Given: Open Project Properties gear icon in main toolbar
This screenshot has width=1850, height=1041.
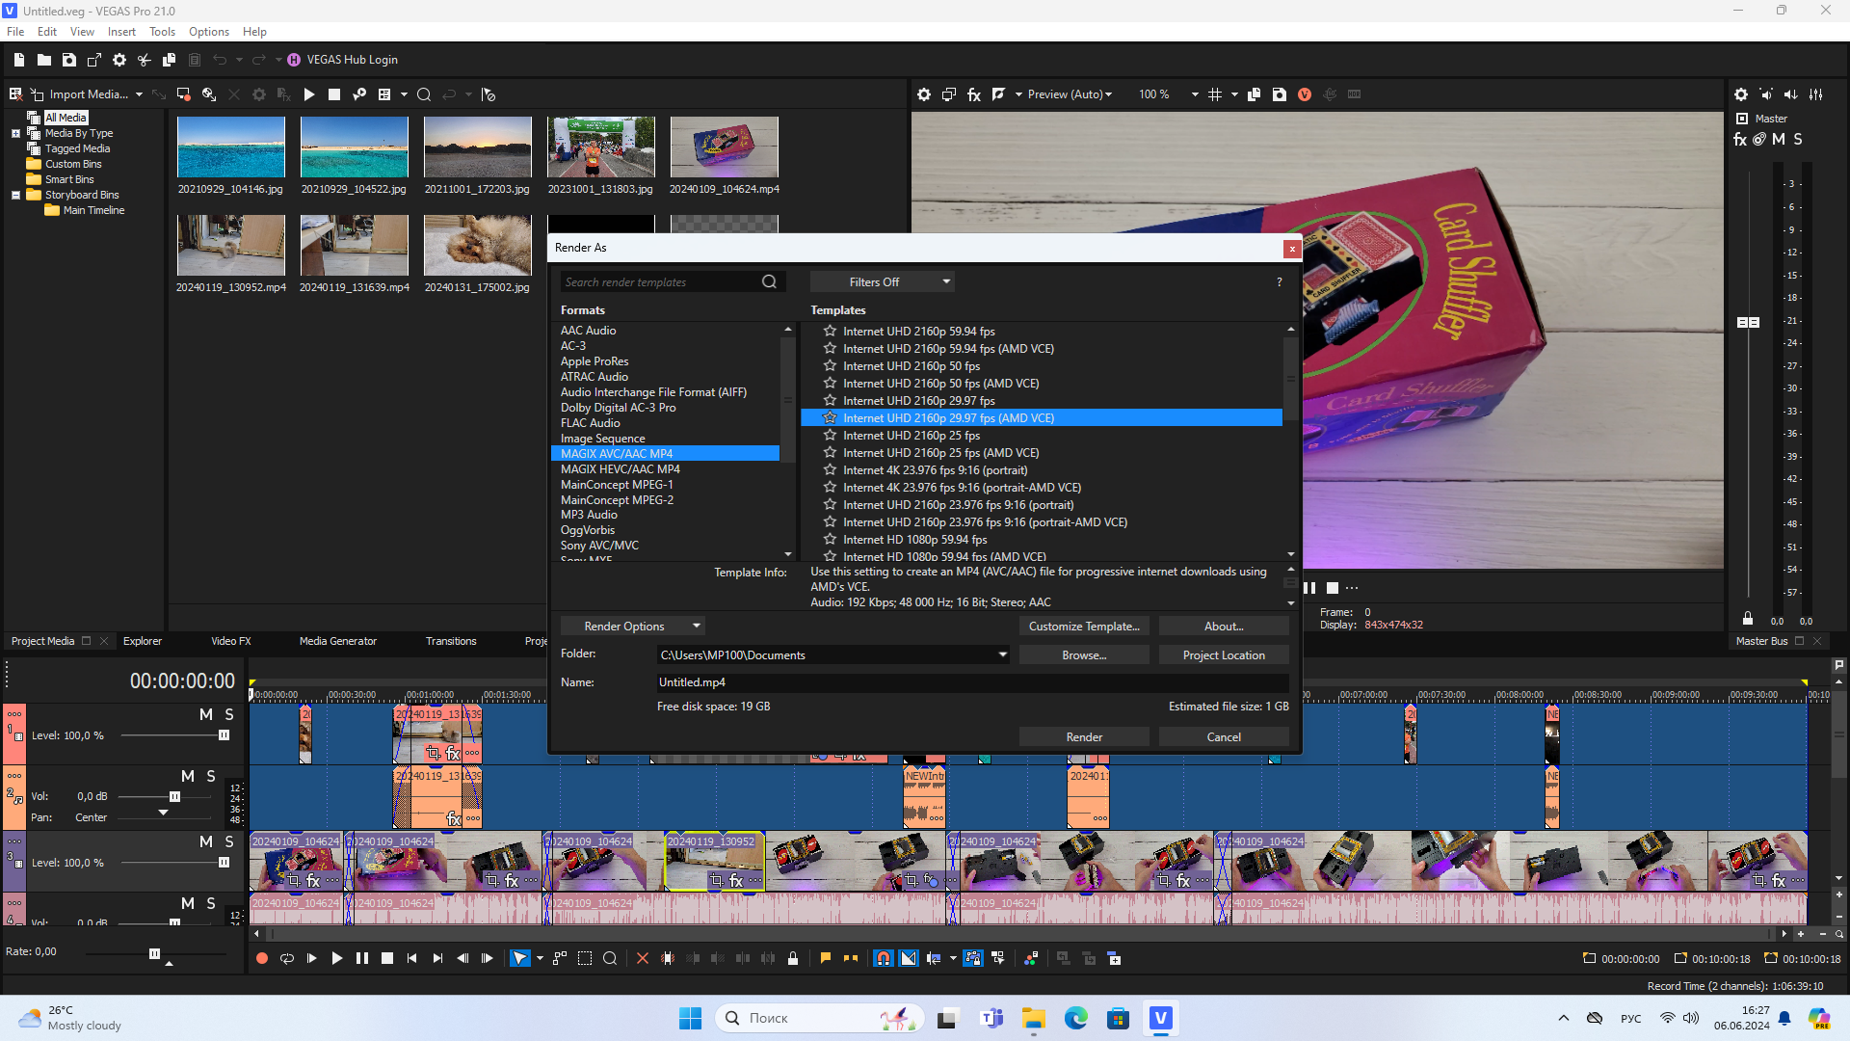Looking at the screenshot, I should [x=119, y=60].
